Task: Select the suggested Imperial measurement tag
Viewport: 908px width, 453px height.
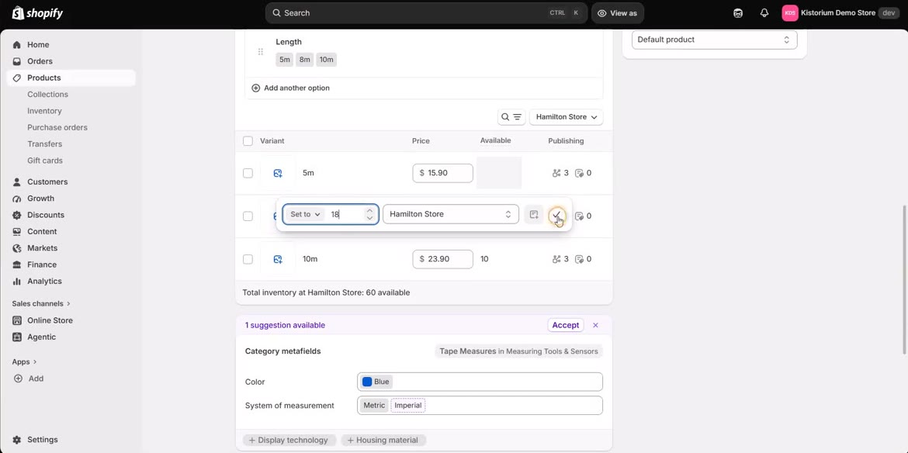Action: click(408, 406)
